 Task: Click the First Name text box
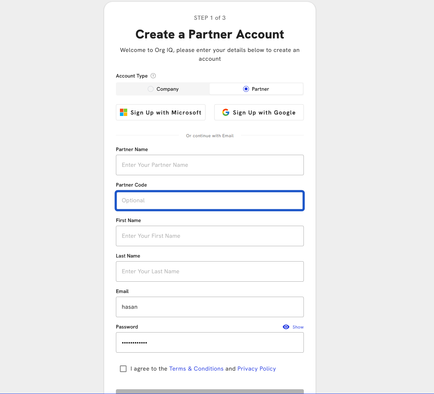pos(210,236)
